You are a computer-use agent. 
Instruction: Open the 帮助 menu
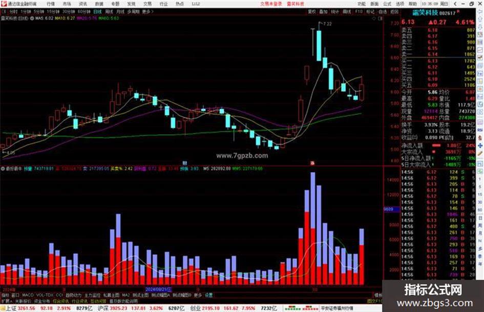coord(412,4)
